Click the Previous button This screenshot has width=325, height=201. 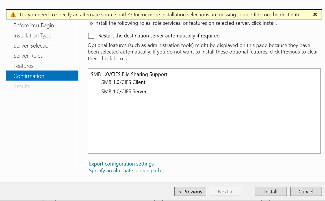(x=190, y=191)
